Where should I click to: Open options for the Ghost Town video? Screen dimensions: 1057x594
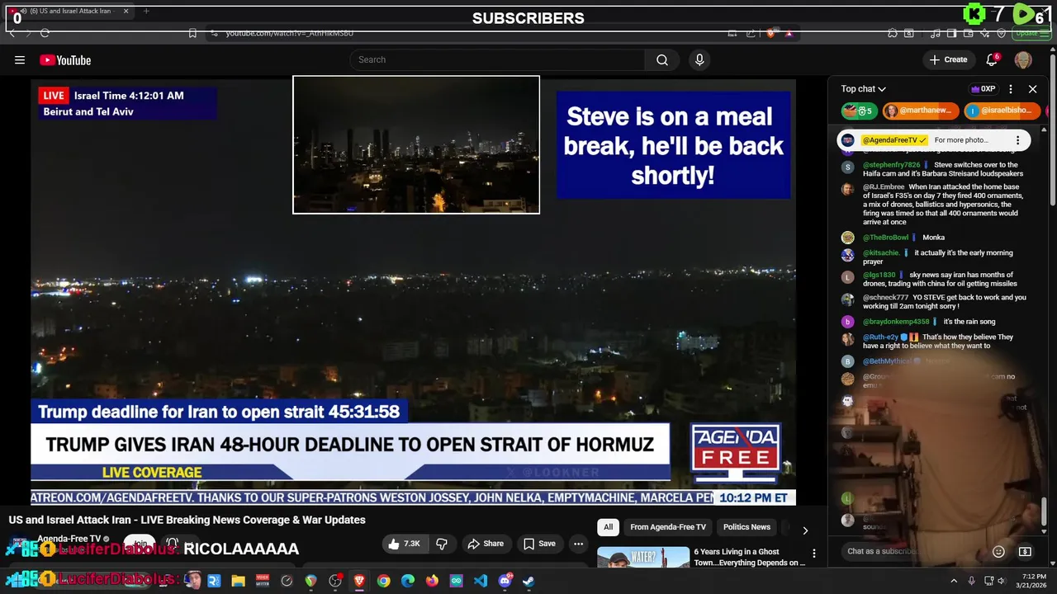(x=813, y=554)
